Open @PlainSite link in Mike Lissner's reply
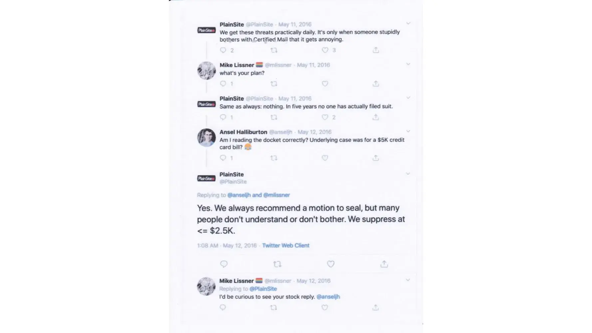 263,289
